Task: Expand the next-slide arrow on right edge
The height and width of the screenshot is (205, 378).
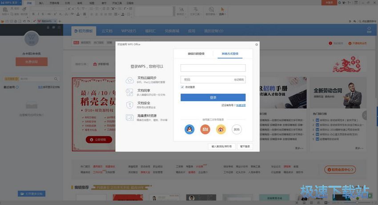Action: pos(365,115)
